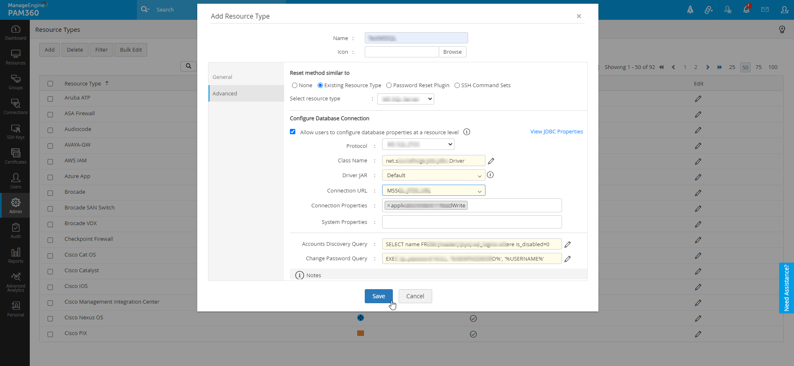This screenshot has width=794, height=366.
Task: Select the None reset method radio button
Action: 295,86
